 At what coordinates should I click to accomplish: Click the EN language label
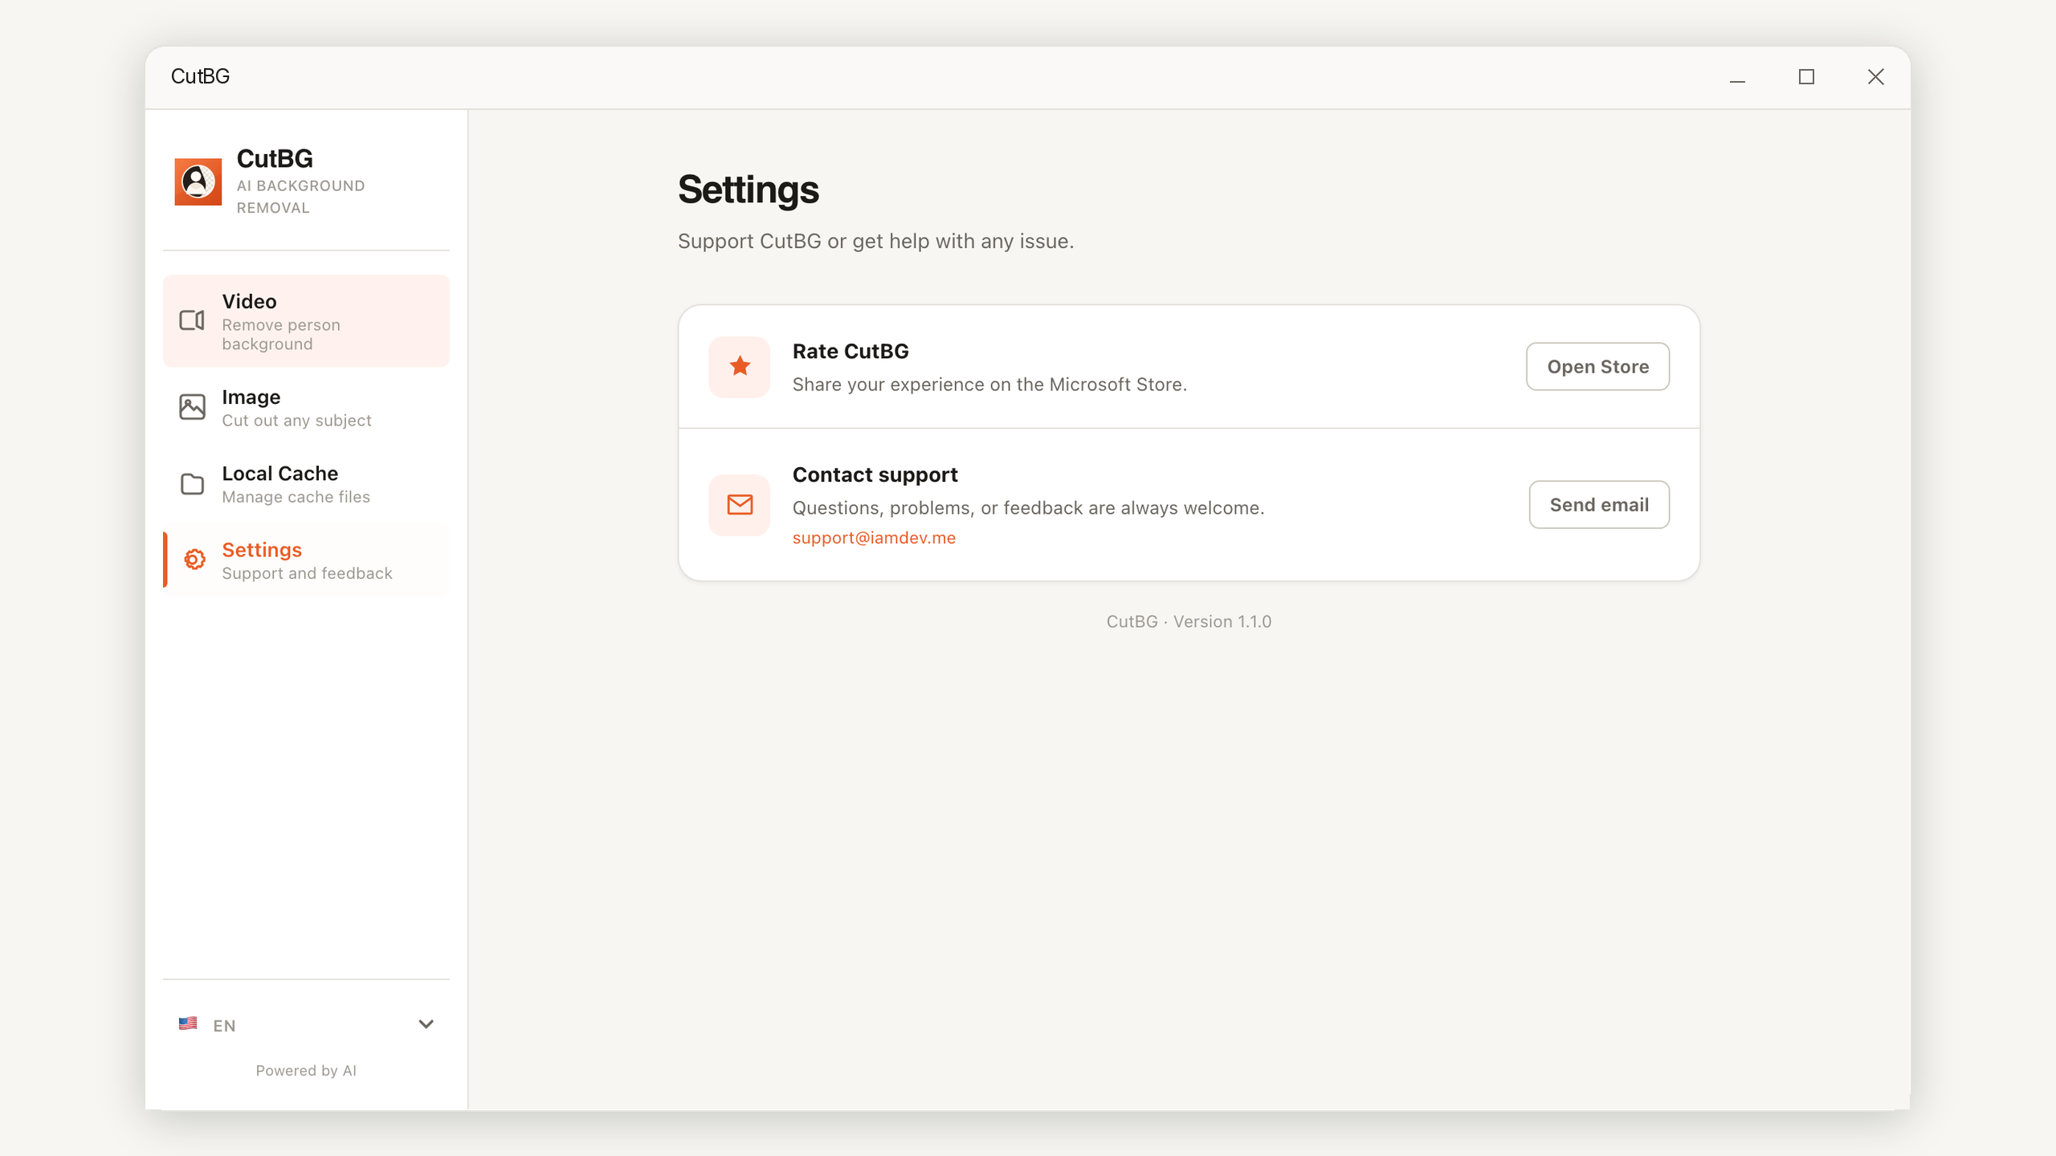click(224, 1025)
